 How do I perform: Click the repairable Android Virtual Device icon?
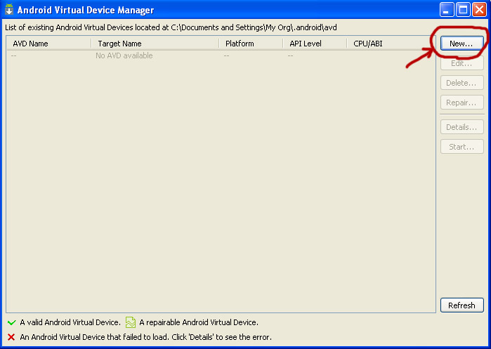click(x=130, y=323)
